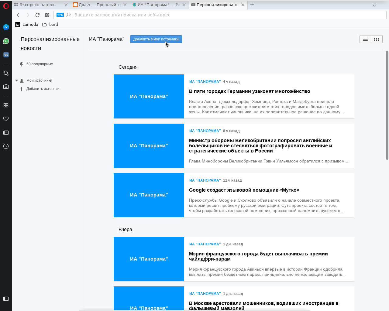Open headline Google создаст языковой помощник «Мутко»

click(244, 190)
